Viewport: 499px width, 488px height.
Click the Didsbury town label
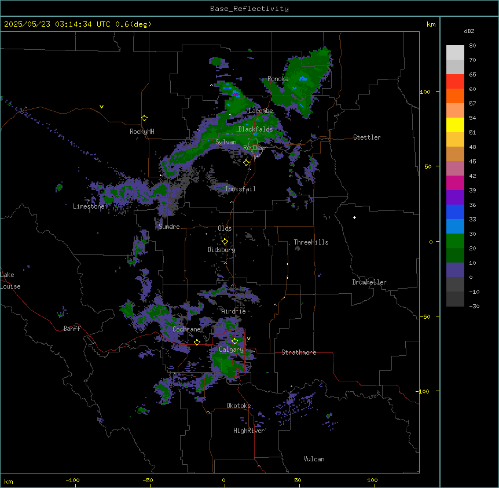[x=222, y=250]
